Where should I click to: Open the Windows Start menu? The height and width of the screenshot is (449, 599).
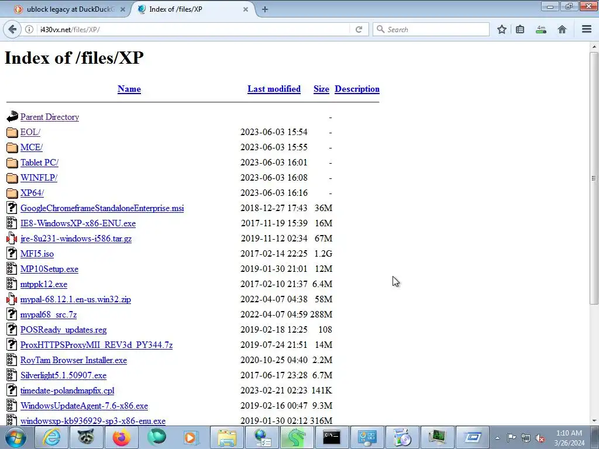coord(16,437)
